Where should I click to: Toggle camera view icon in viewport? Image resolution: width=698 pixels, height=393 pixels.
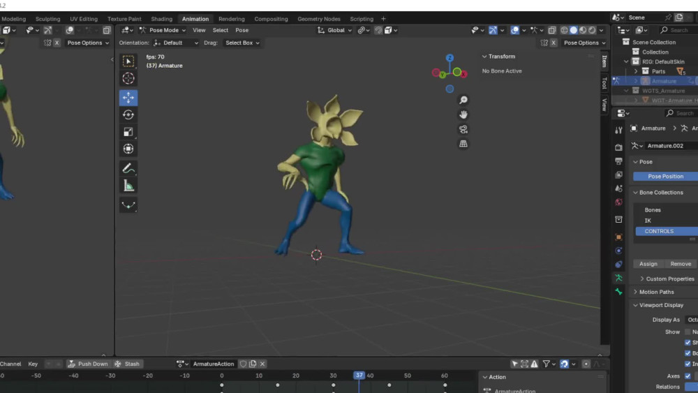463,129
